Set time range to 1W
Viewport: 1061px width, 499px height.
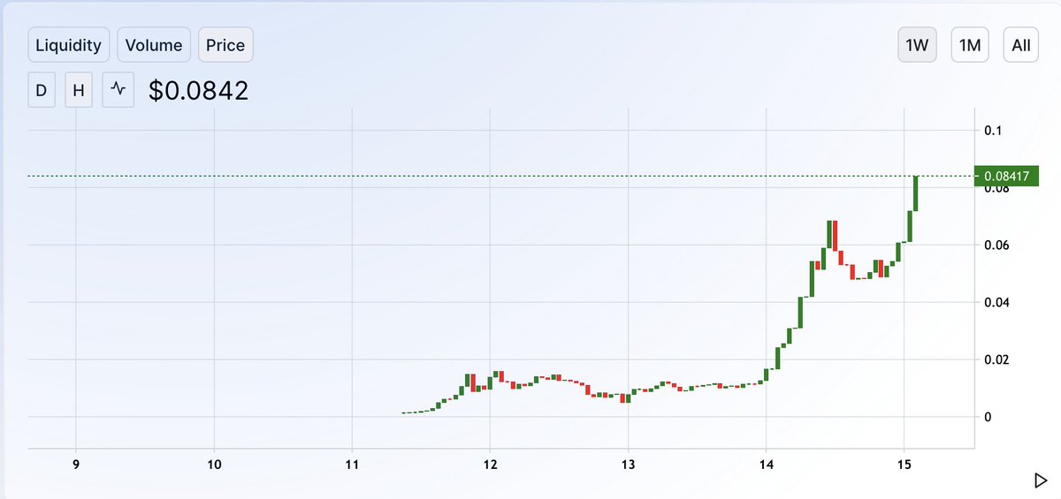pyautogui.click(x=916, y=46)
